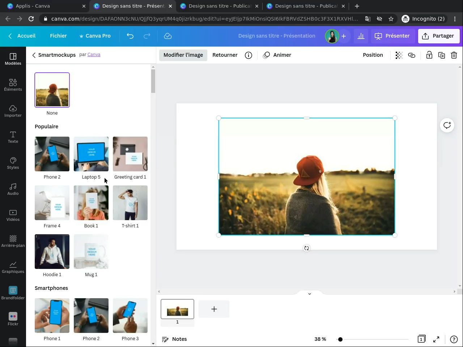Click the Smartmockups panel scrollbar

pyautogui.click(x=153, y=81)
